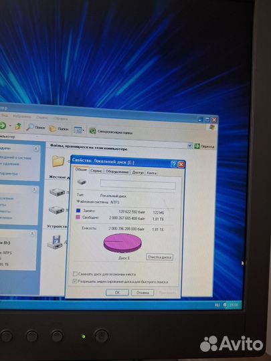Viewport: 271px width, 361px height.
Task: Select the shared documents folder icon
Action: click(58, 160)
